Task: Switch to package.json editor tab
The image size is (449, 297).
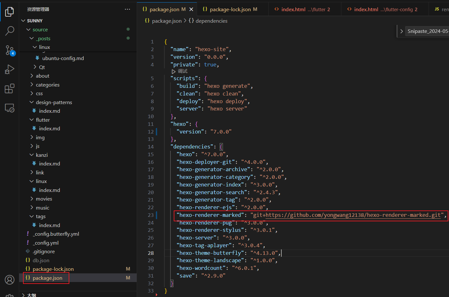Action: click(x=164, y=9)
